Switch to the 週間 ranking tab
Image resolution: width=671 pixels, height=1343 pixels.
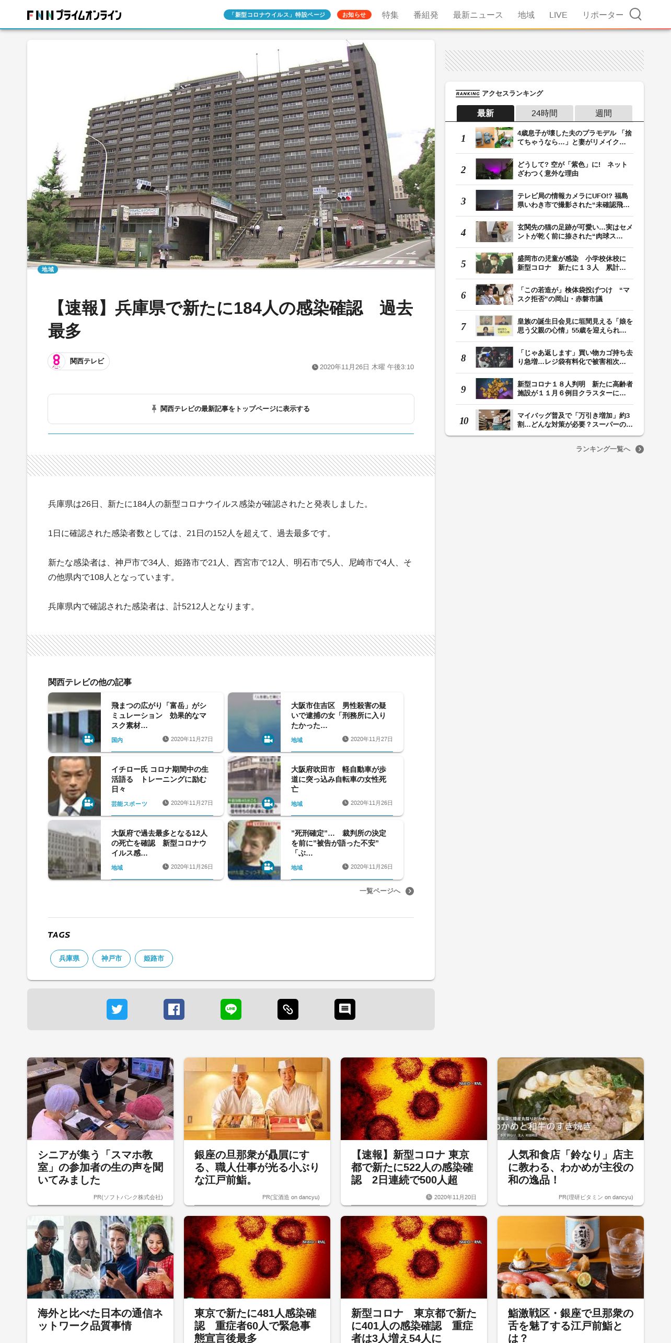[604, 113]
